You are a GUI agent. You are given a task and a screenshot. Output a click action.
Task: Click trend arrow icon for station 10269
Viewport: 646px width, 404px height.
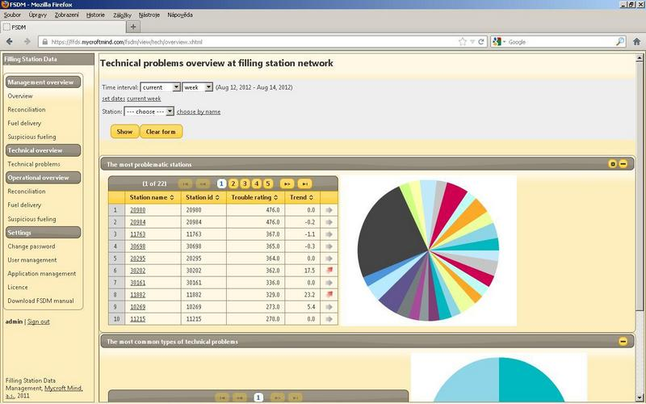coord(329,307)
